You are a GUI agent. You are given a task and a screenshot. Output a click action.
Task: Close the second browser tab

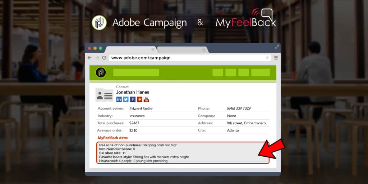pos(204,50)
